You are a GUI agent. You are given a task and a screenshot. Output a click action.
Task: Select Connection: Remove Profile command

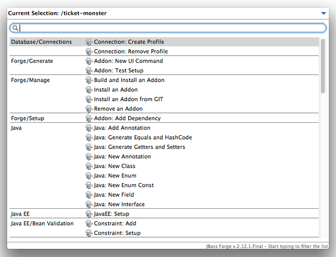tap(131, 51)
